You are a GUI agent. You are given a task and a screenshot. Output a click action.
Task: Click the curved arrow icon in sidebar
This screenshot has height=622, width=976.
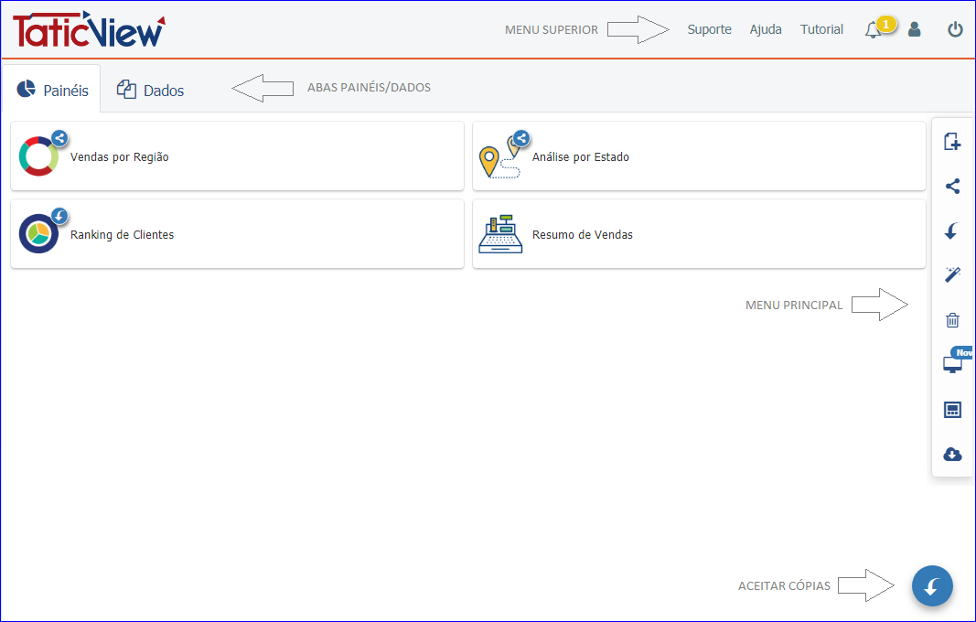[952, 231]
